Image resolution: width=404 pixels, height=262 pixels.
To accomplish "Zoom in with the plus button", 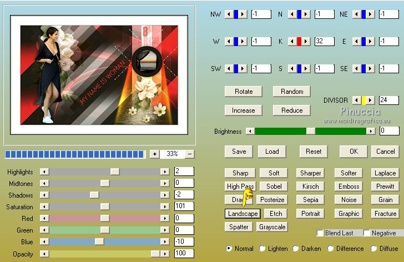I will coord(155,154).
